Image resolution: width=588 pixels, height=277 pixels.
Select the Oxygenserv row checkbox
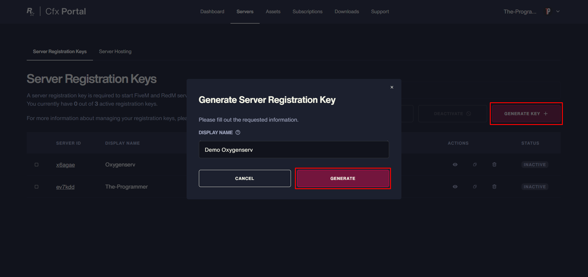click(37, 165)
